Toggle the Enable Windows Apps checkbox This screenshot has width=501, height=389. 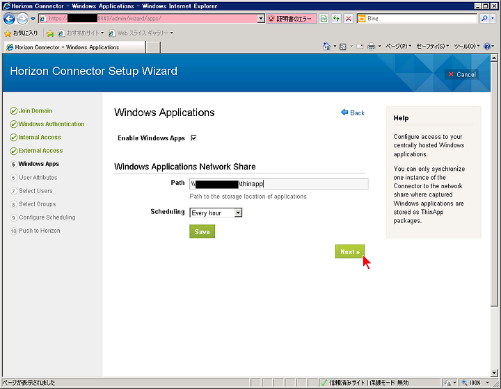tap(193, 138)
